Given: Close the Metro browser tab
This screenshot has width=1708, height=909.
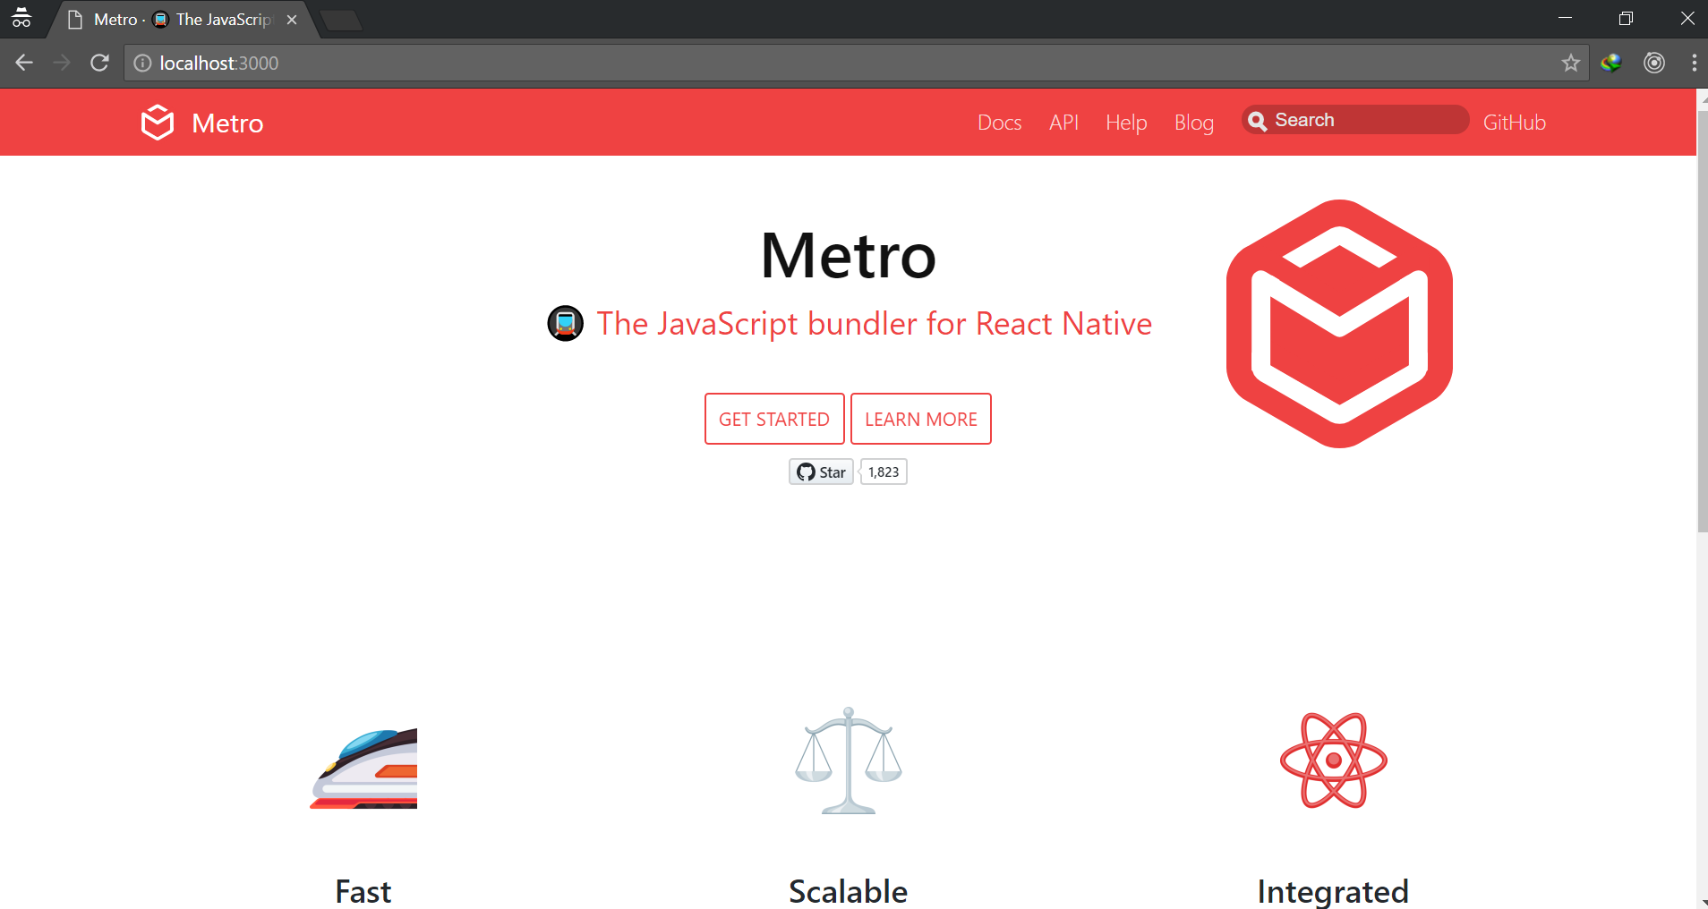Looking at the screenshot, I should pyautogui.click(x=292, y=20).
